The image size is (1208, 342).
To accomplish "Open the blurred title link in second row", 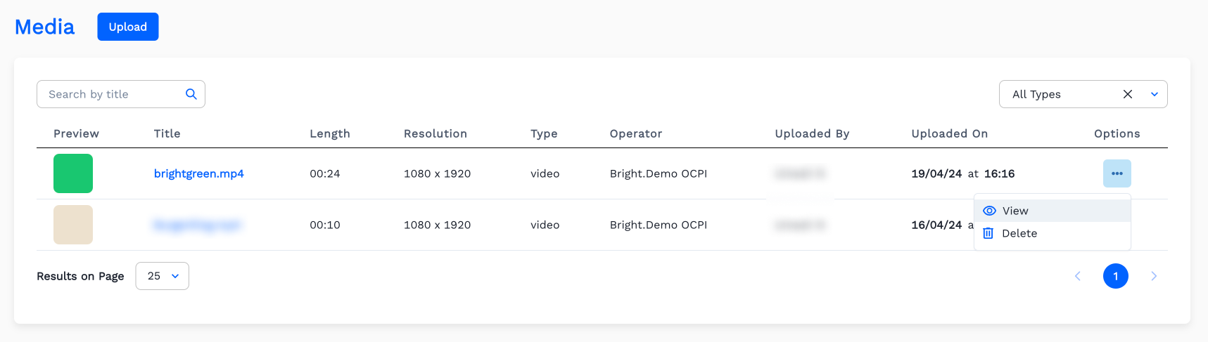I will pos(197,225).
